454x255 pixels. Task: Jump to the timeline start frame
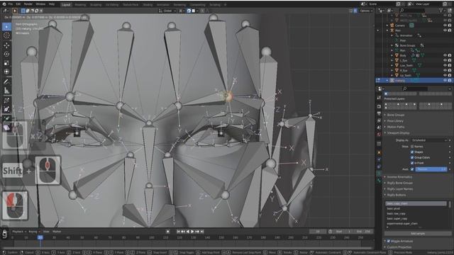[178, 232]
